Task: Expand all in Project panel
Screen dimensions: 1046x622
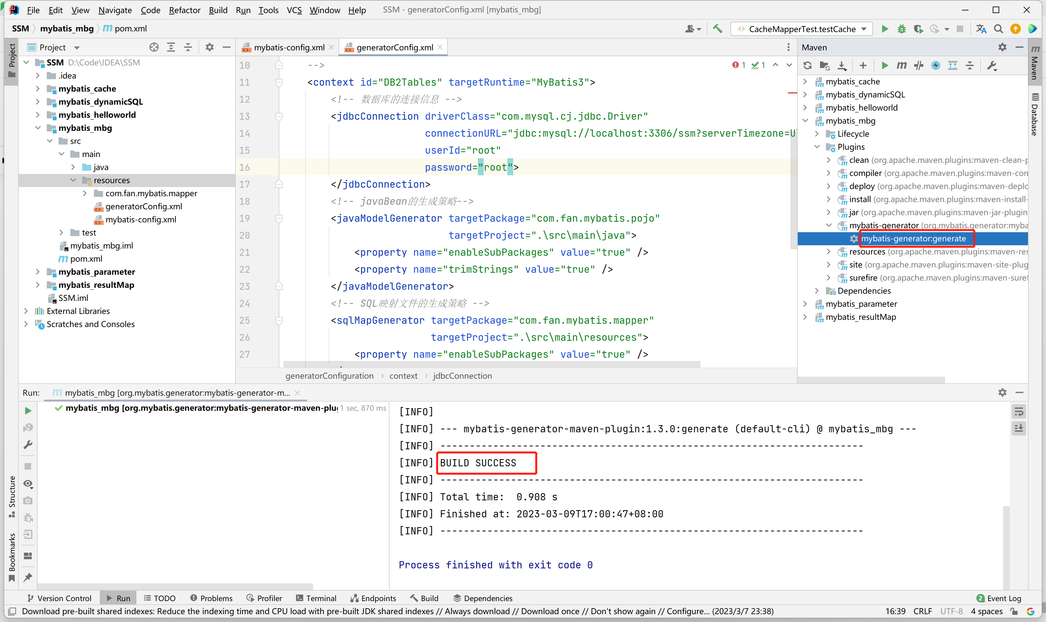Action: tap(171, 47)
